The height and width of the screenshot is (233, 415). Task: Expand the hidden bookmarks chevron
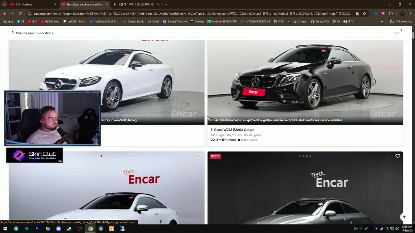coord(382,22)
